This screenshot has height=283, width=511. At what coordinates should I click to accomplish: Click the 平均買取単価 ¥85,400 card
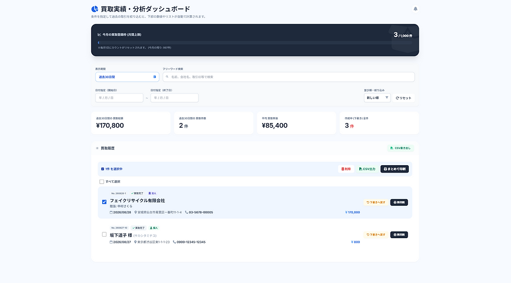[x=296, y=123]
